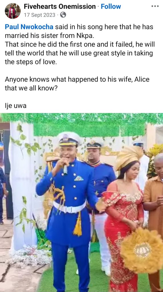
Task: Click the white naval cap of singer
Action: 68,139
